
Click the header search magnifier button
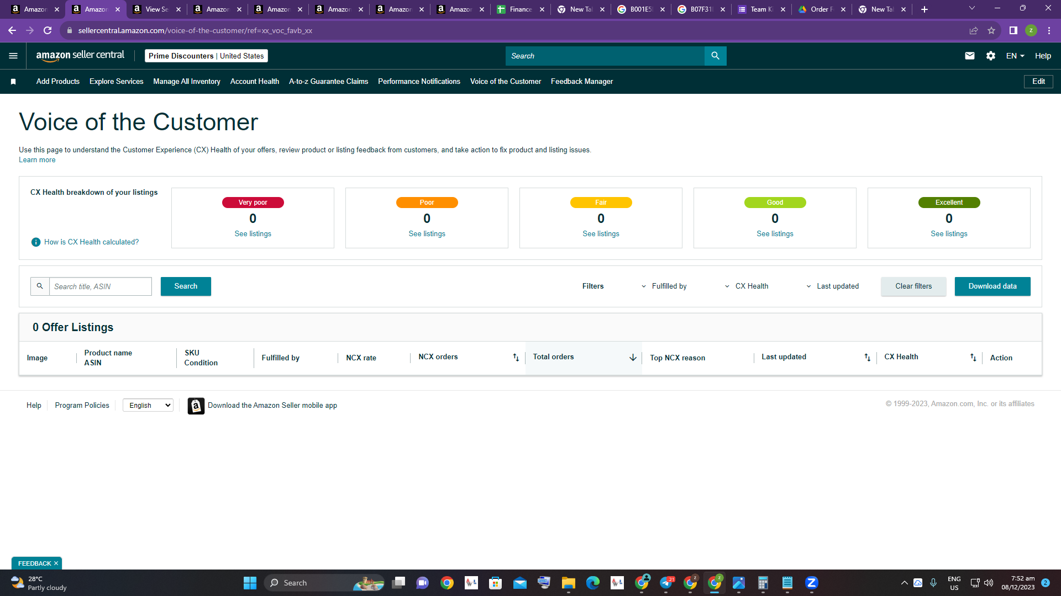coord(715,56)
